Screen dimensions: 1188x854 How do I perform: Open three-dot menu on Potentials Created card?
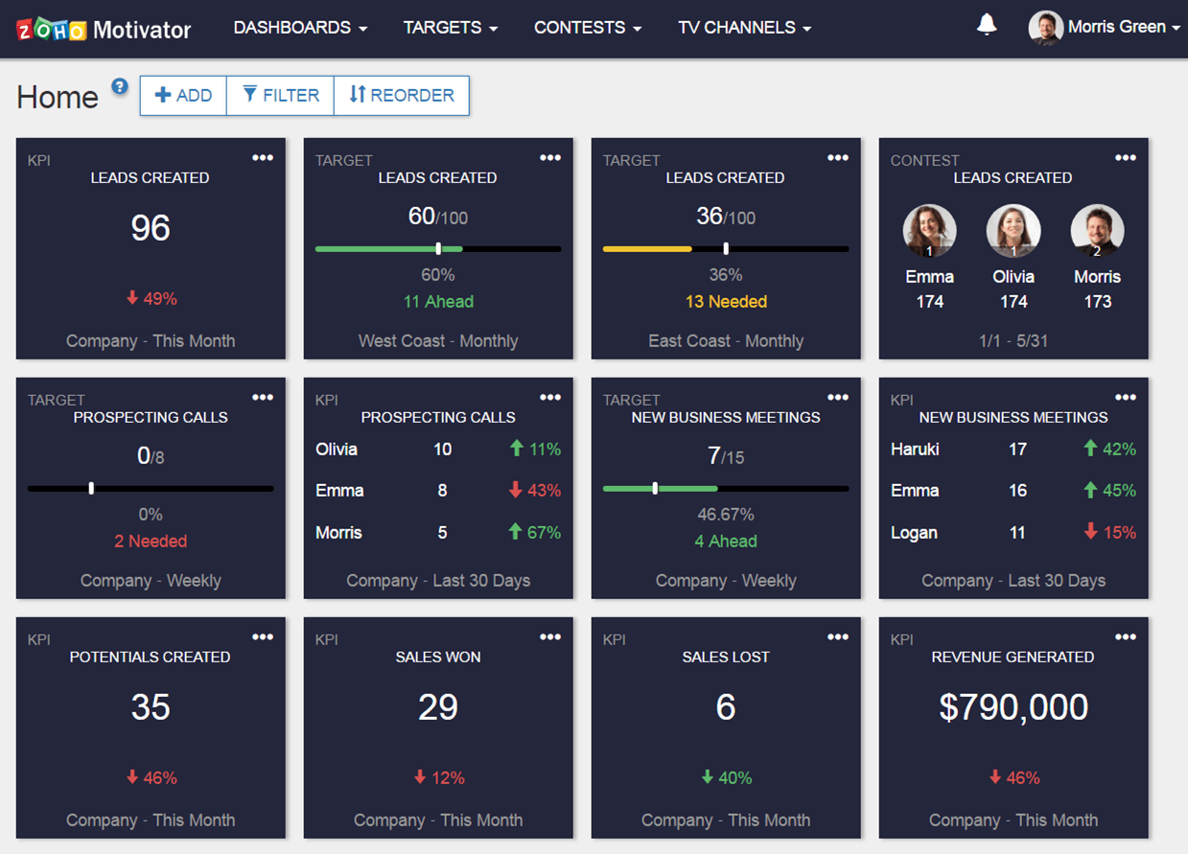(x=262, y=637)
